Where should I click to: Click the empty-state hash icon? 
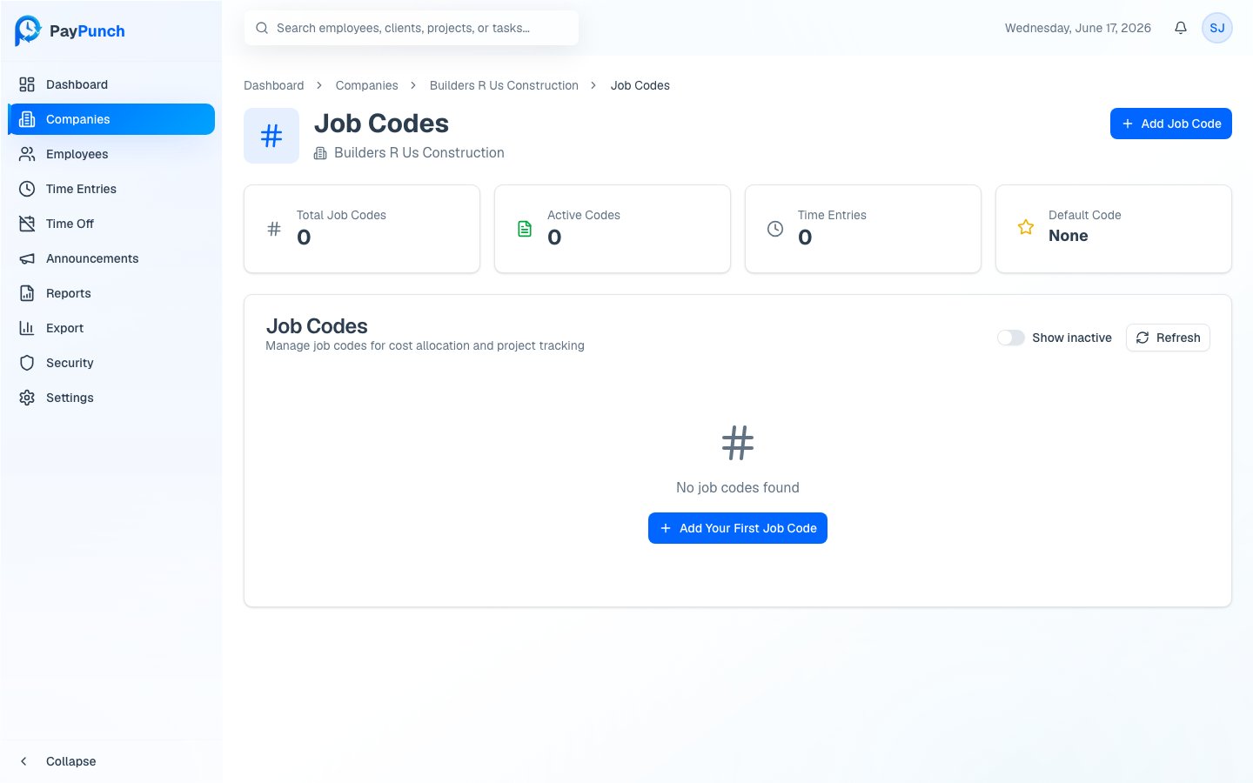[x=738, y=443]
